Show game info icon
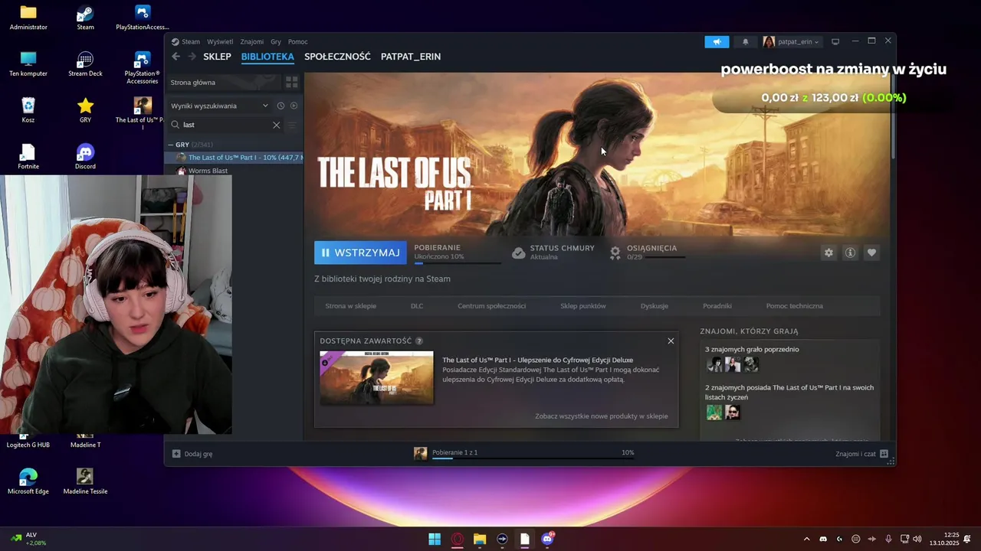Image resolution: width=981 pixels, height=551 pixels. pyautogui.click(x=850, y=253)
